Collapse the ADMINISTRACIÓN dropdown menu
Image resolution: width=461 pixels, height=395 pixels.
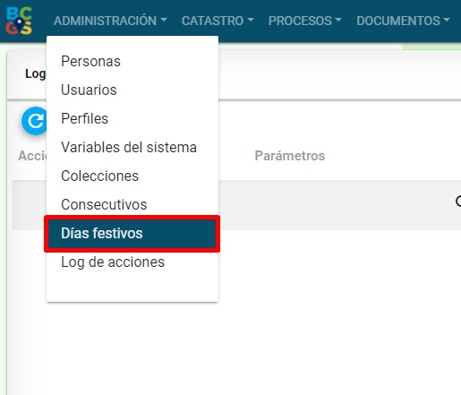point(110,21)
